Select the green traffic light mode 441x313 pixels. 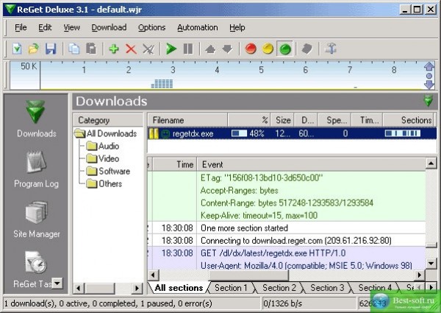pos(285,49)
